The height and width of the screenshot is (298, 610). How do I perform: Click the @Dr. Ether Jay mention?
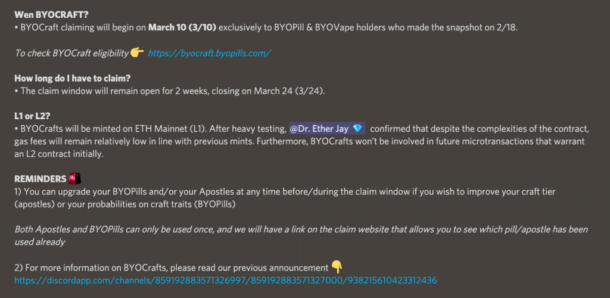(x=326, y=128)
